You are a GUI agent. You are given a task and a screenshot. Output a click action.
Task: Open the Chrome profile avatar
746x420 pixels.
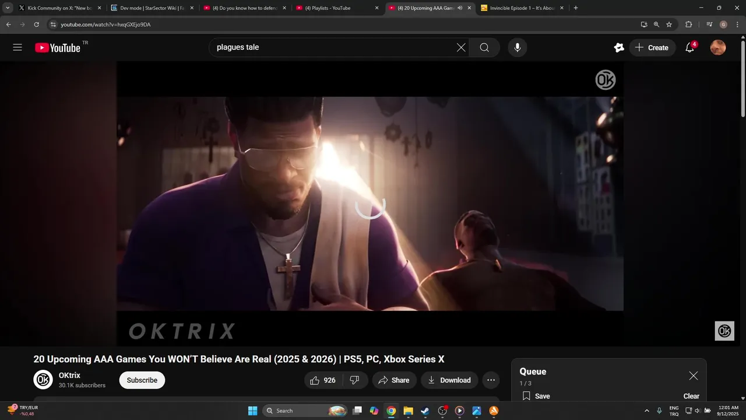(x=723, y=24)
